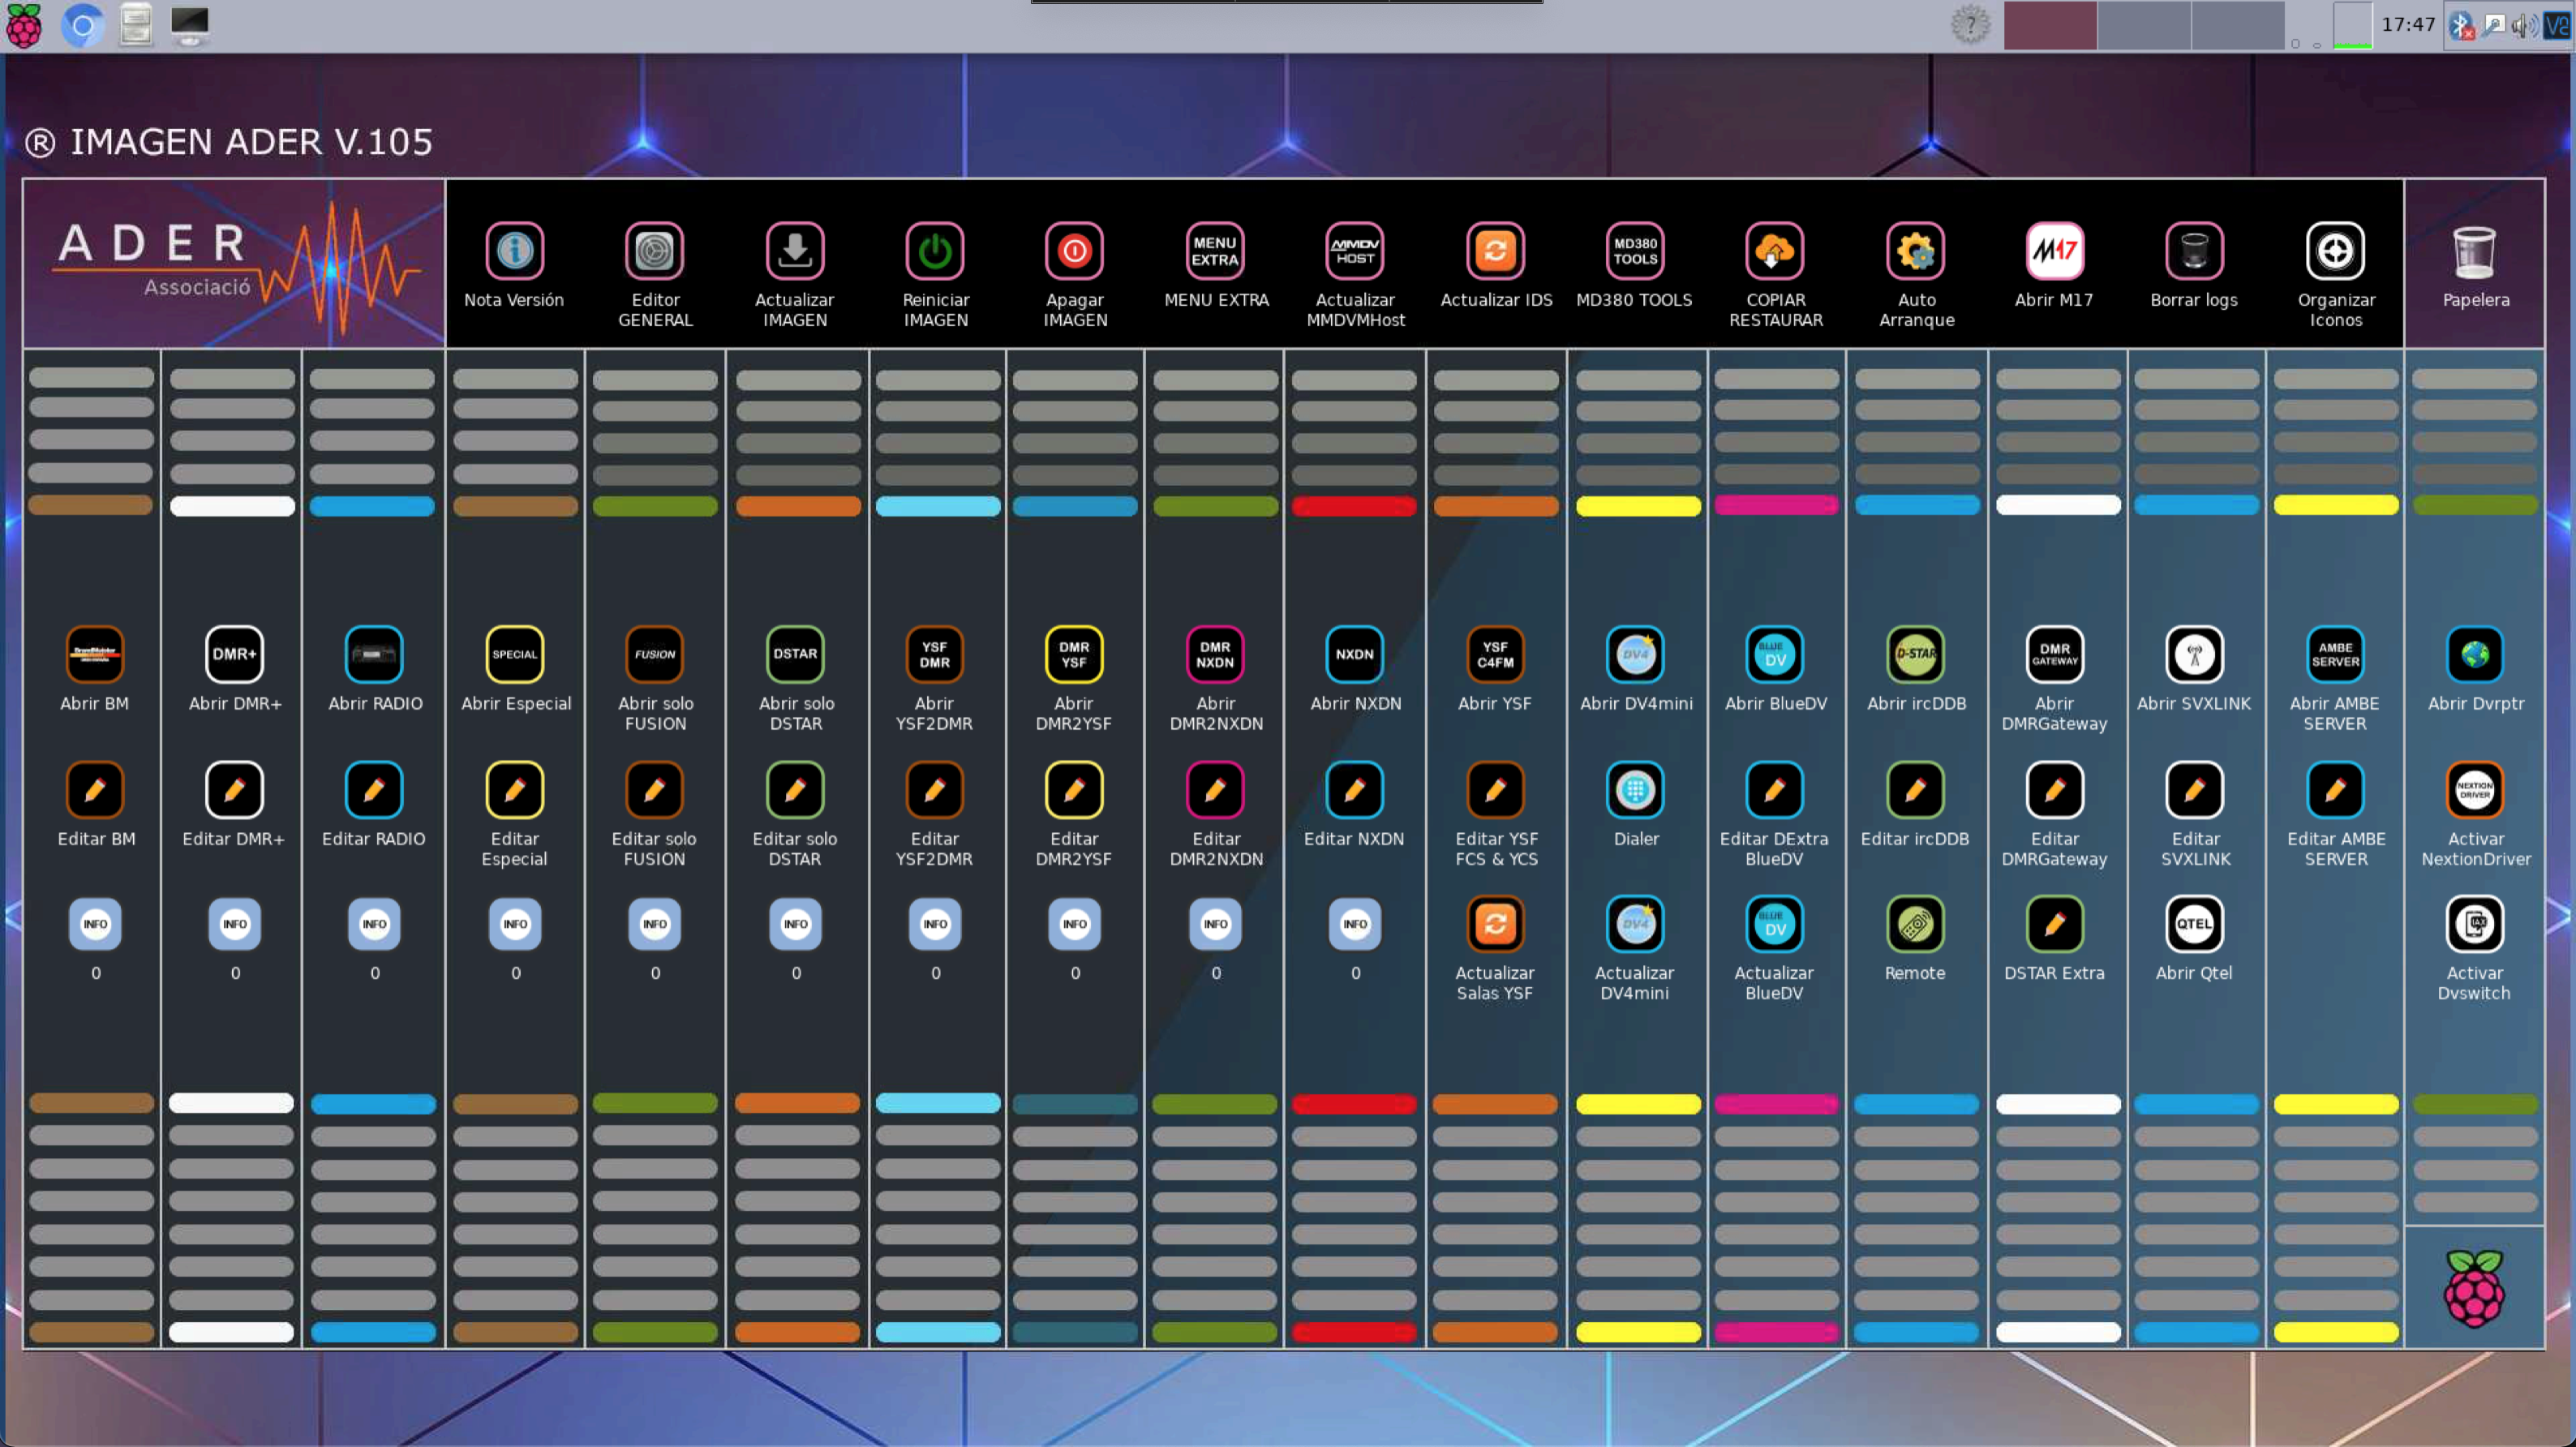Image resolution: width=2576 pixels, height=1447 pixels.
Task: Click the Reiniciar IMAGEN power icon
Action: pyautogui.click(x=934, y=251)
